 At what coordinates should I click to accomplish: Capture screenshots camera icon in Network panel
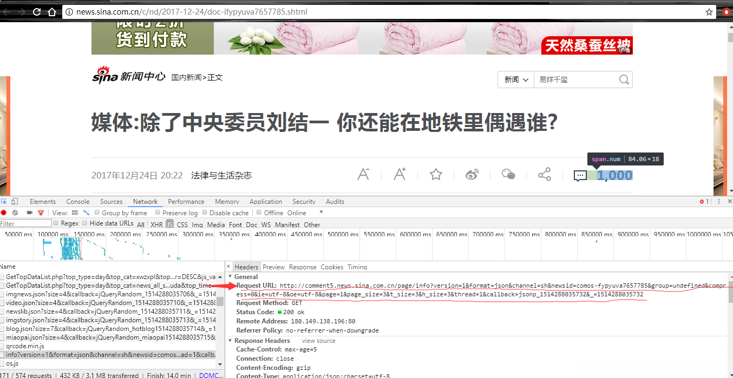(x=30, y=213)
